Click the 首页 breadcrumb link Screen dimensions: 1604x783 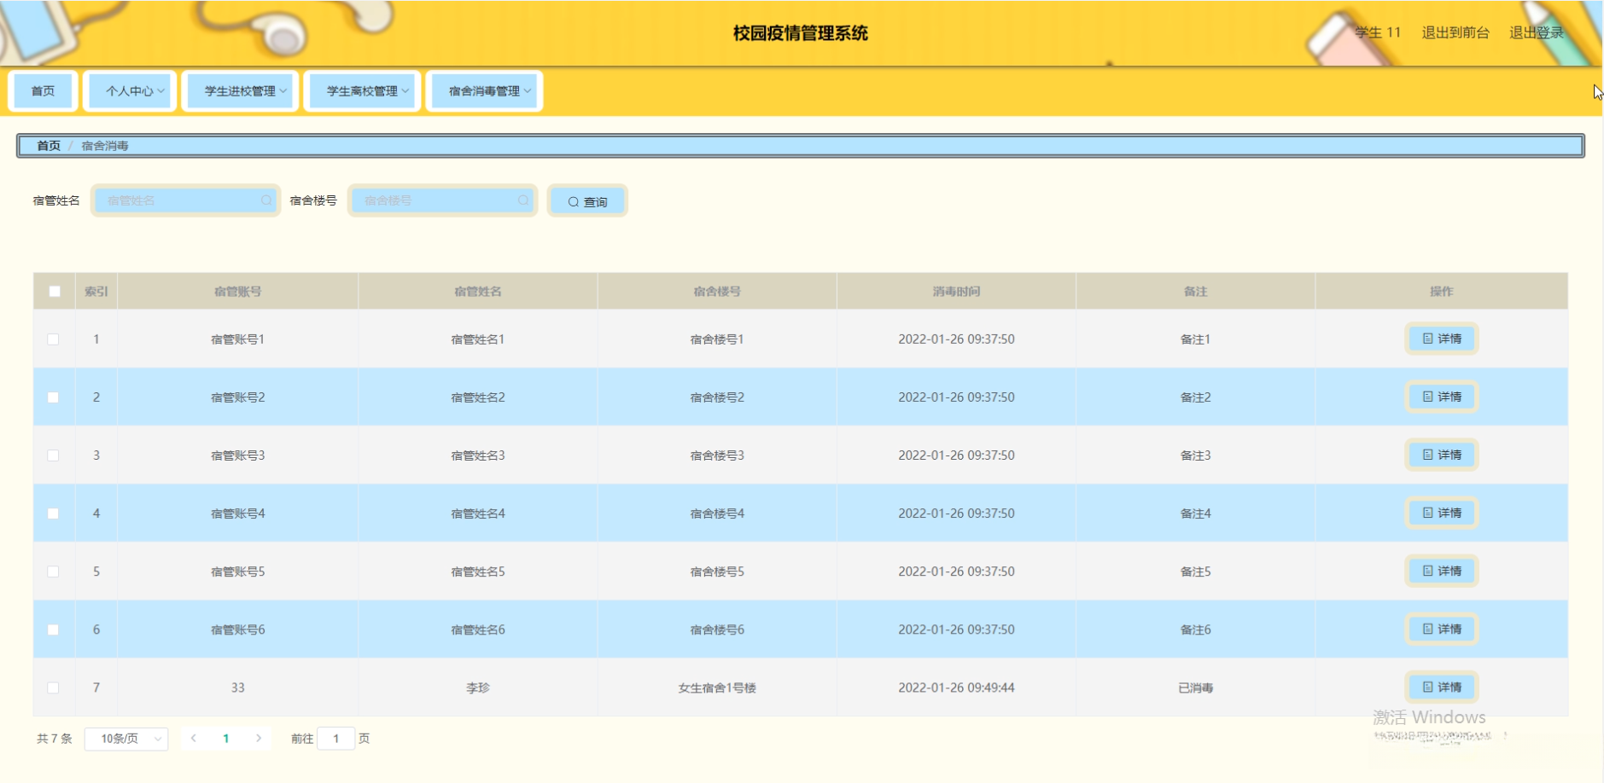49,146
